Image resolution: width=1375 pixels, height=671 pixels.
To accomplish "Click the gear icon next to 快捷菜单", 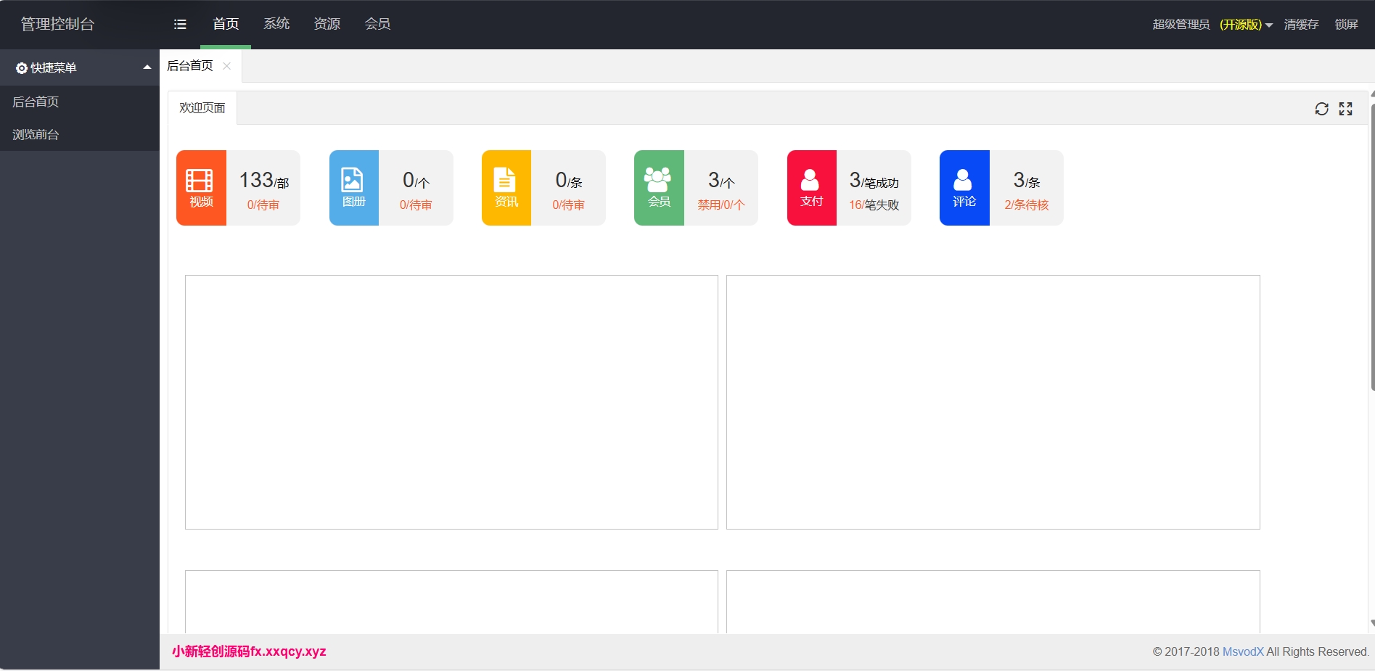I will [x=22, y=68].
